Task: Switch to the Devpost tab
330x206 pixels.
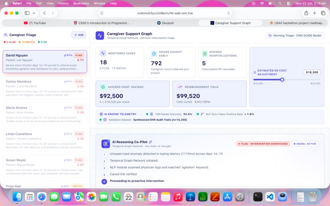Action: [165, 23]
